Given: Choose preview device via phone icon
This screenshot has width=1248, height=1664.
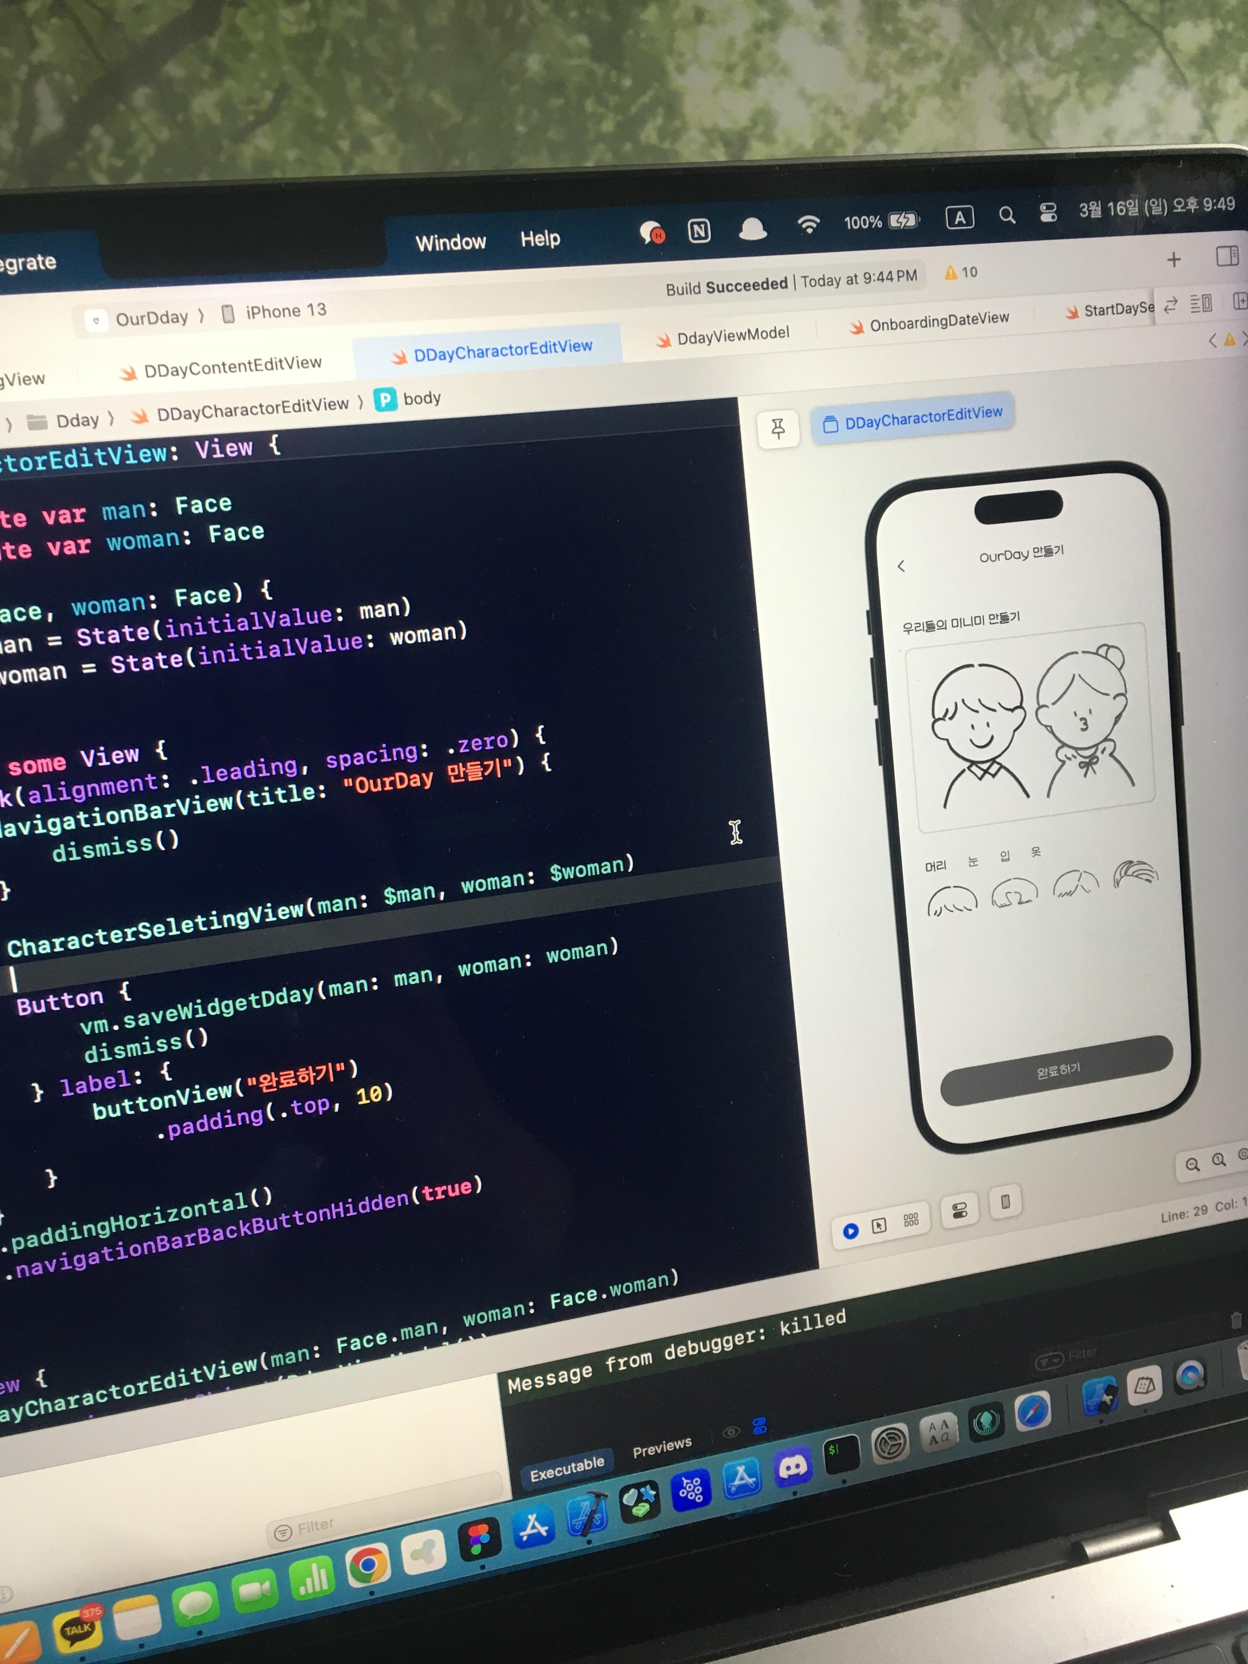Looking at the screenshot, I should 1006,1202.
